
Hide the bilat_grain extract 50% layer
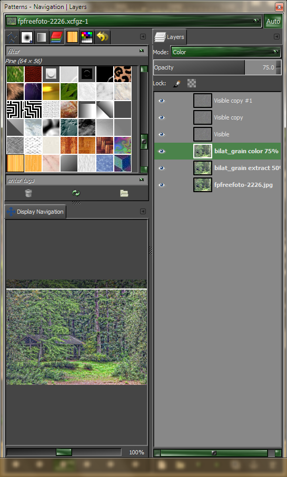(162, 168)
